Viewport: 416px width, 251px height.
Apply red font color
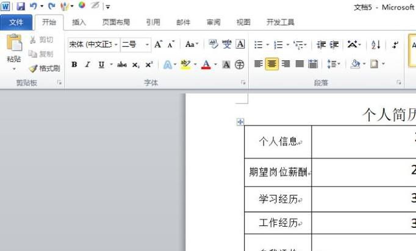point(206,65)
